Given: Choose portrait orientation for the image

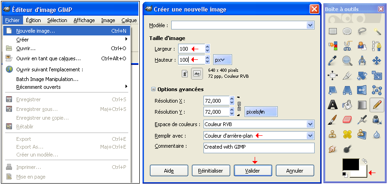Looking at the screenshot, I should pyautogui.click(x=185, y=74).
